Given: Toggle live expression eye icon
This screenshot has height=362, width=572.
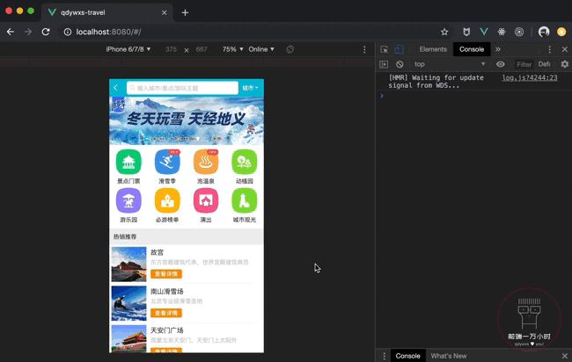Looking at the screenshot, I should 501,64.
